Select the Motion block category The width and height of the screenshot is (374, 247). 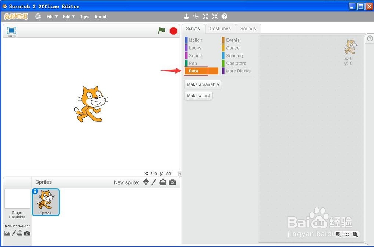(x=202, y=40)
